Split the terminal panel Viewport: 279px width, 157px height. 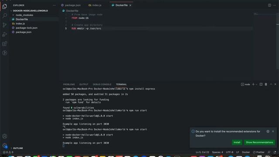click(x=261, y=84)
